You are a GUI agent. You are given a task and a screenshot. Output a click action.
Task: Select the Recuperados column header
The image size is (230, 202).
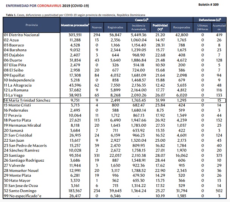click(x=181, y=28)
